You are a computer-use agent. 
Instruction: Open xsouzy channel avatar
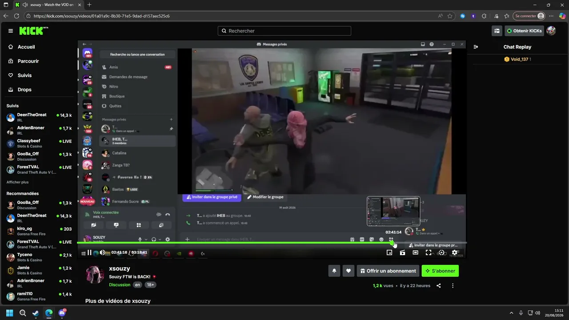coord(95,275)
